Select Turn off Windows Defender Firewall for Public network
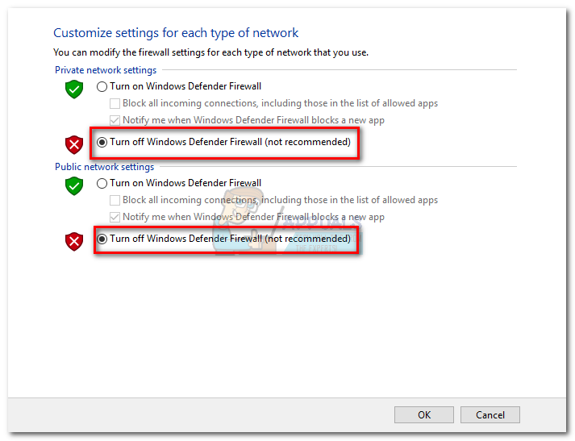 pos(102,239)
